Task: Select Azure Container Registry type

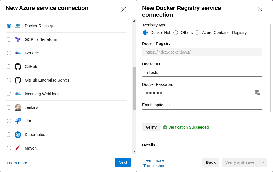Action: coord(197,33)
